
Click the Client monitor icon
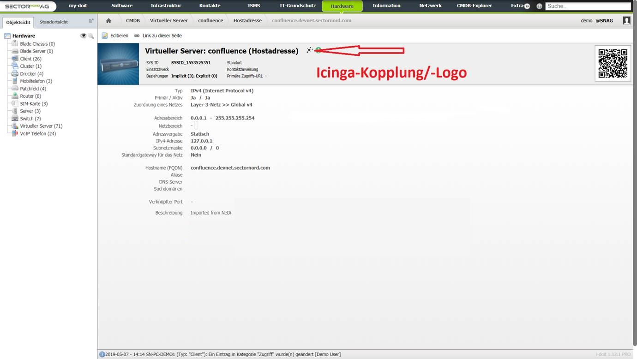pos(15,59)
